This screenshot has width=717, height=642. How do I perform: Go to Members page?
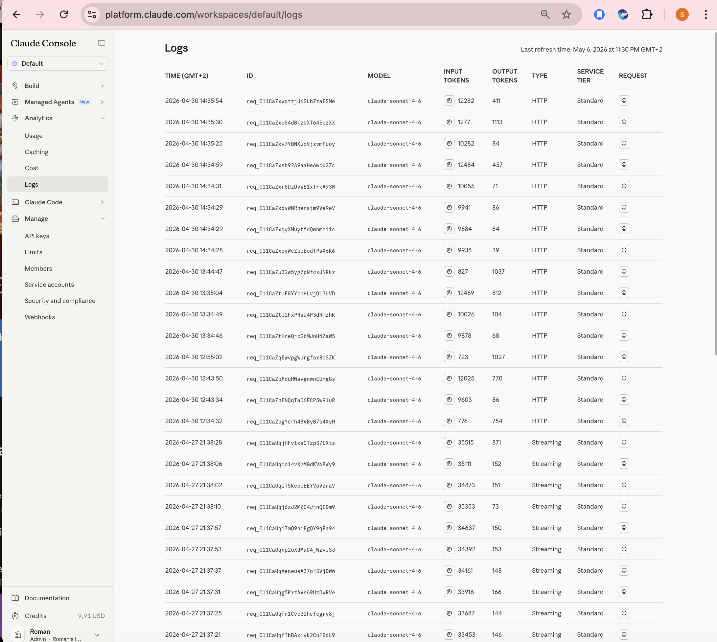(38, 268)
